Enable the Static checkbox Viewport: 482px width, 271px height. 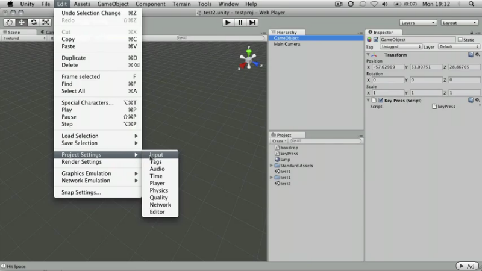pyautogui.click(x=460, y=40)
